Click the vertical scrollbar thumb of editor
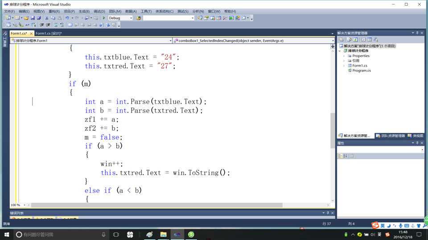Image resolution: width=428 pixels, height=240 pixels. pyautogui.click(x=333, y=131)
